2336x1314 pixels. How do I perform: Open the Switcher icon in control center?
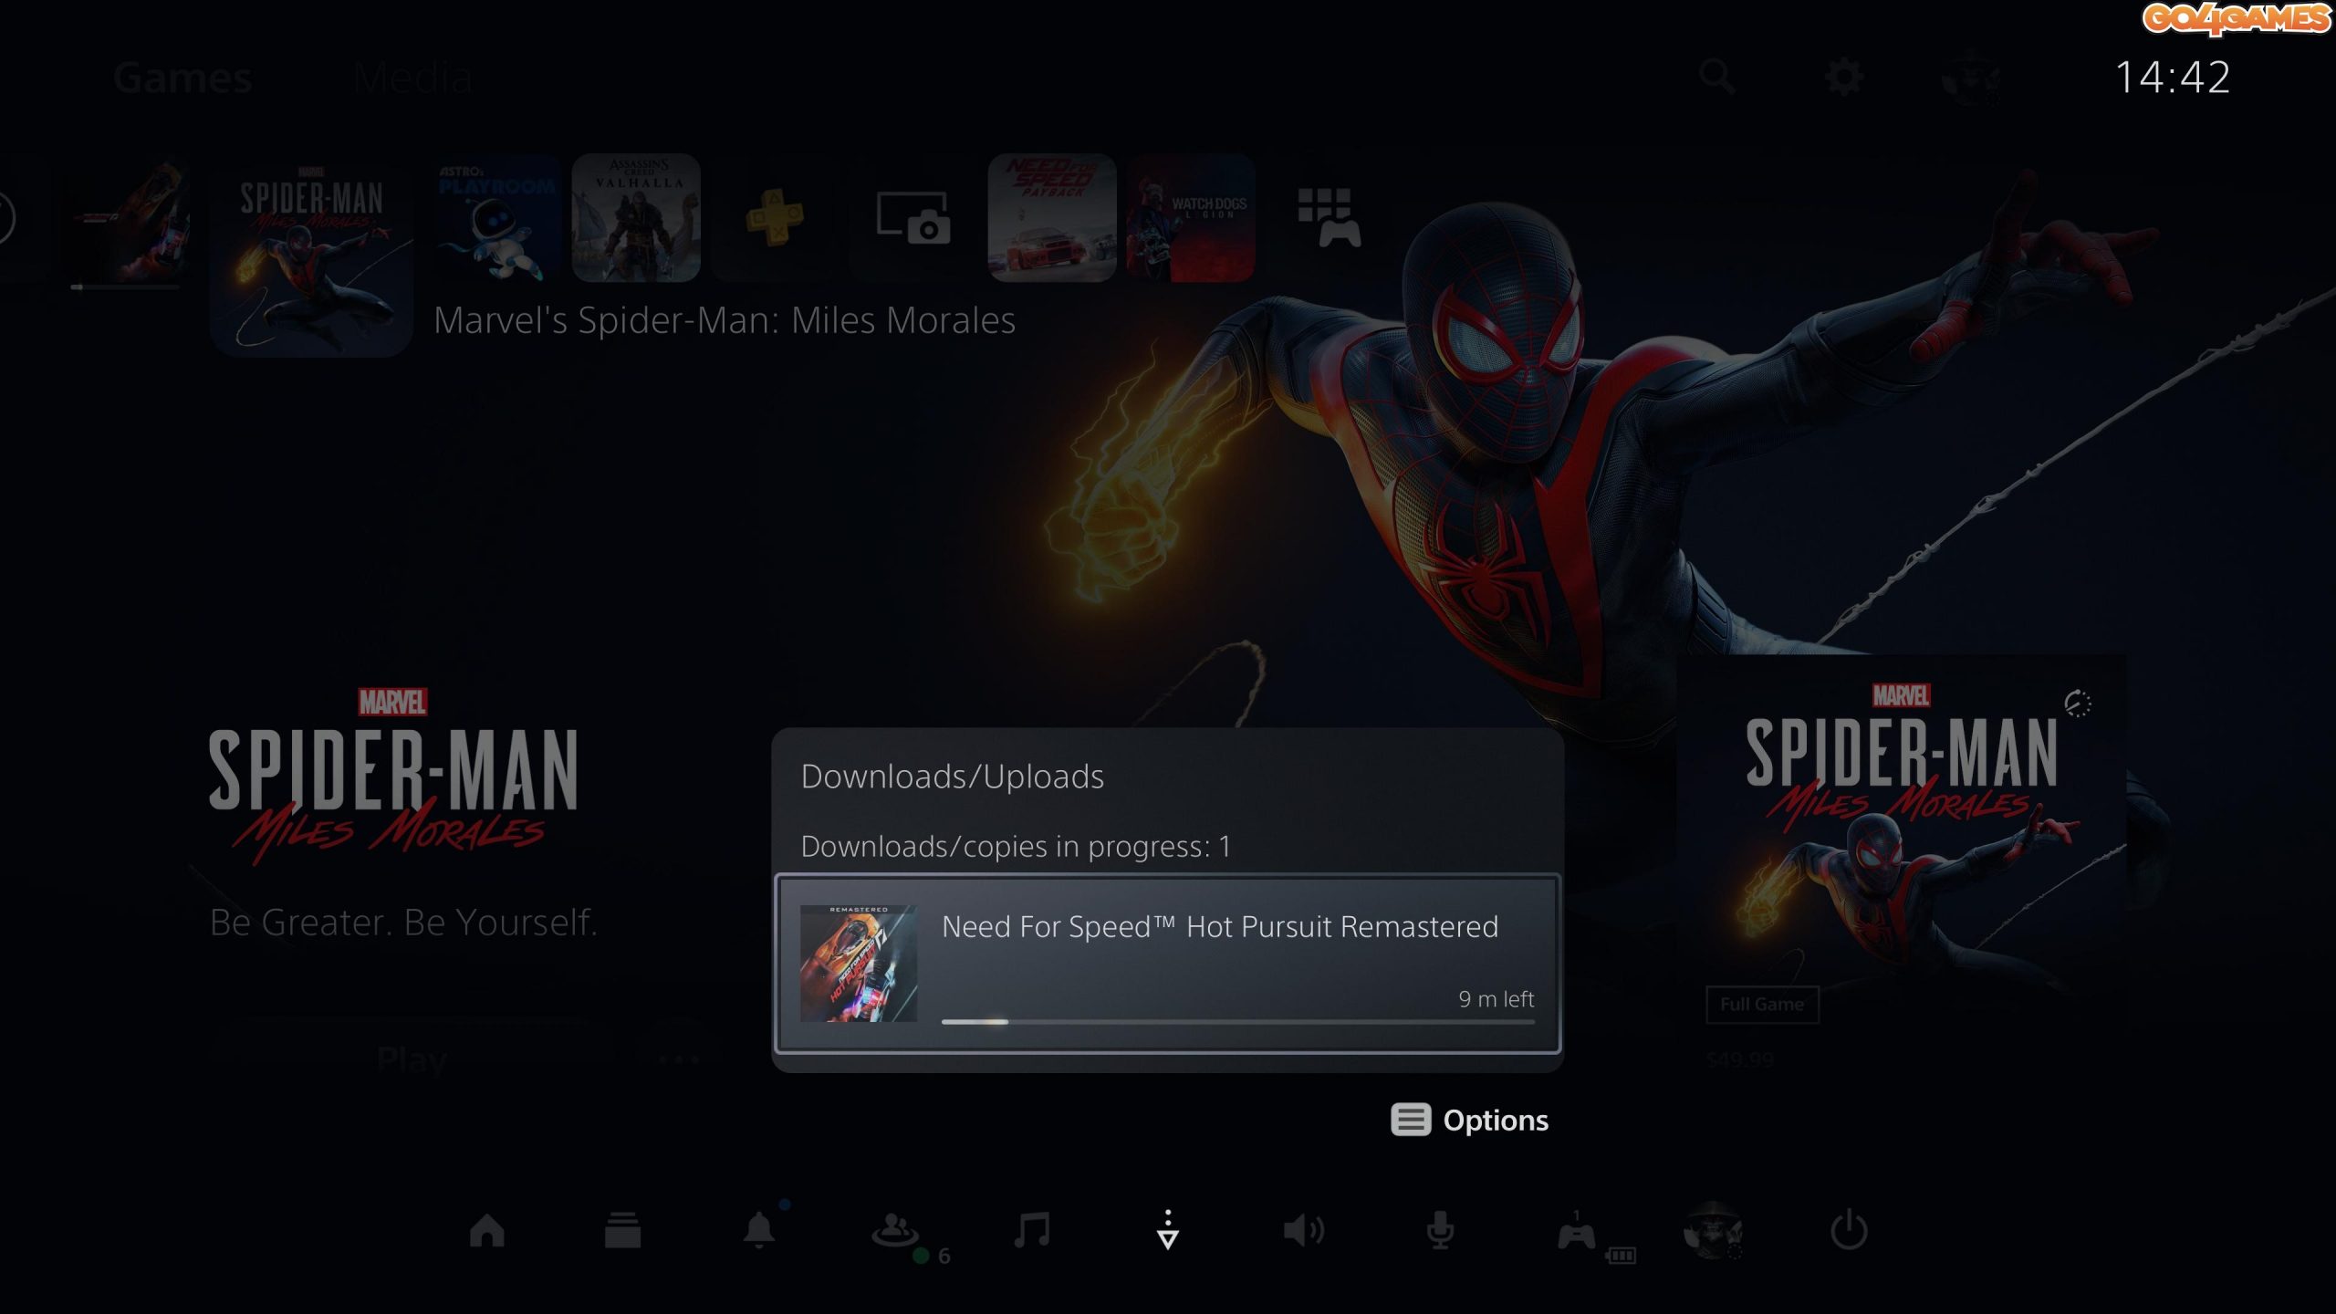(622, 1230)
